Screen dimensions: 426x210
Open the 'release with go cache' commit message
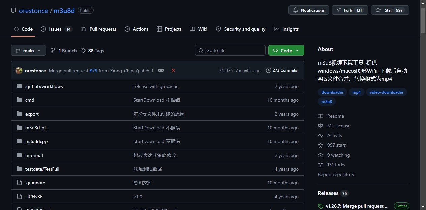(156, 86)
